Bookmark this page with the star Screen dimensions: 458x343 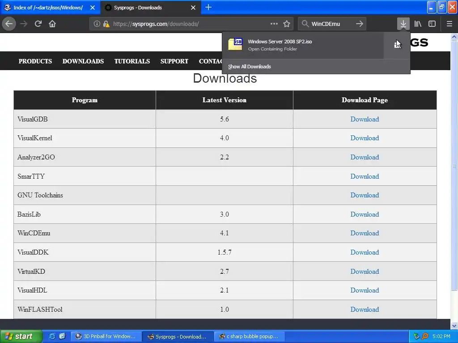click(x=287, y=24)
